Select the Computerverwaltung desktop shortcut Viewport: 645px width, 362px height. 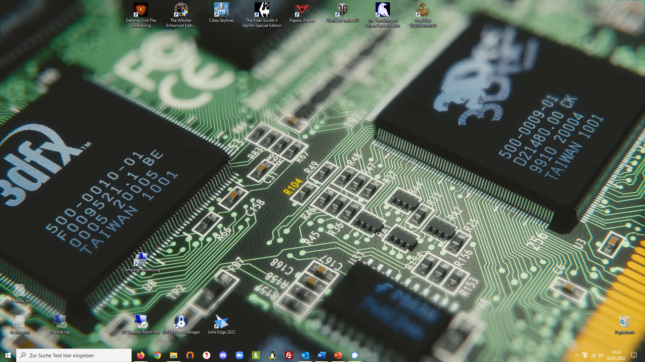click(x=141, y=262)
